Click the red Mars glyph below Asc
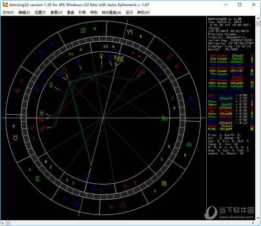Image resolution: width=261 pixels, height=226 pixels. [42, 128]
